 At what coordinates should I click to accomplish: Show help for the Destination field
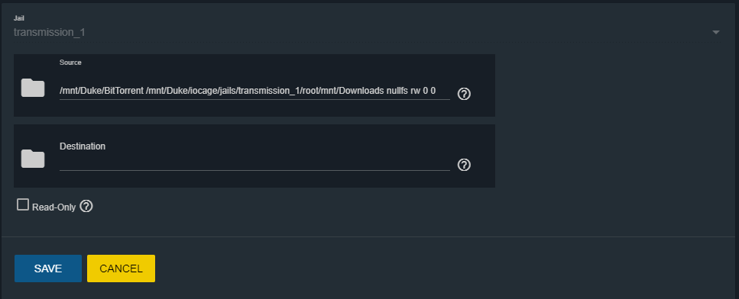click(464, 165)
